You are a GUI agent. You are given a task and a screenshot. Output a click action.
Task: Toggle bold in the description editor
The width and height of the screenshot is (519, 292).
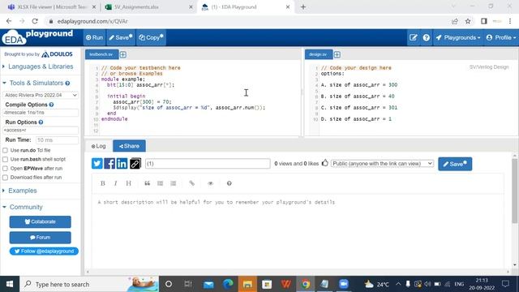[x=103, y=183]
